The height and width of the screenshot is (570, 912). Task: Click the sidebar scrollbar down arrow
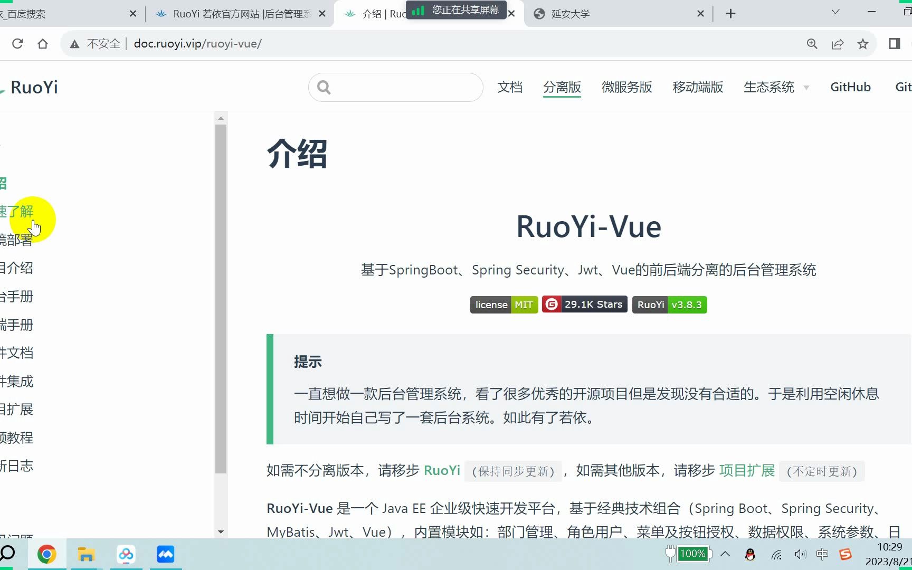tap(221, 532)
